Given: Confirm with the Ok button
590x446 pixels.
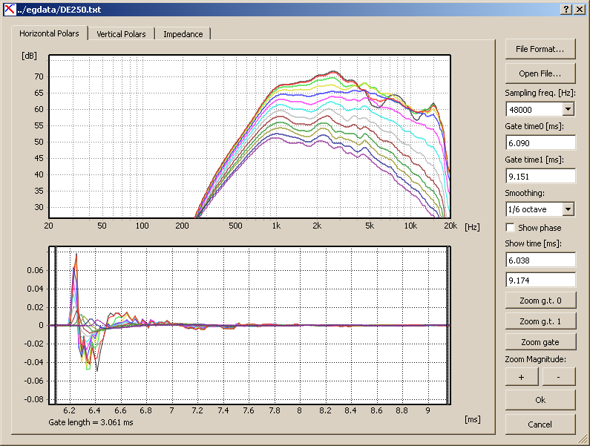Looking at the screenshot, I should [x=540, y=400].
